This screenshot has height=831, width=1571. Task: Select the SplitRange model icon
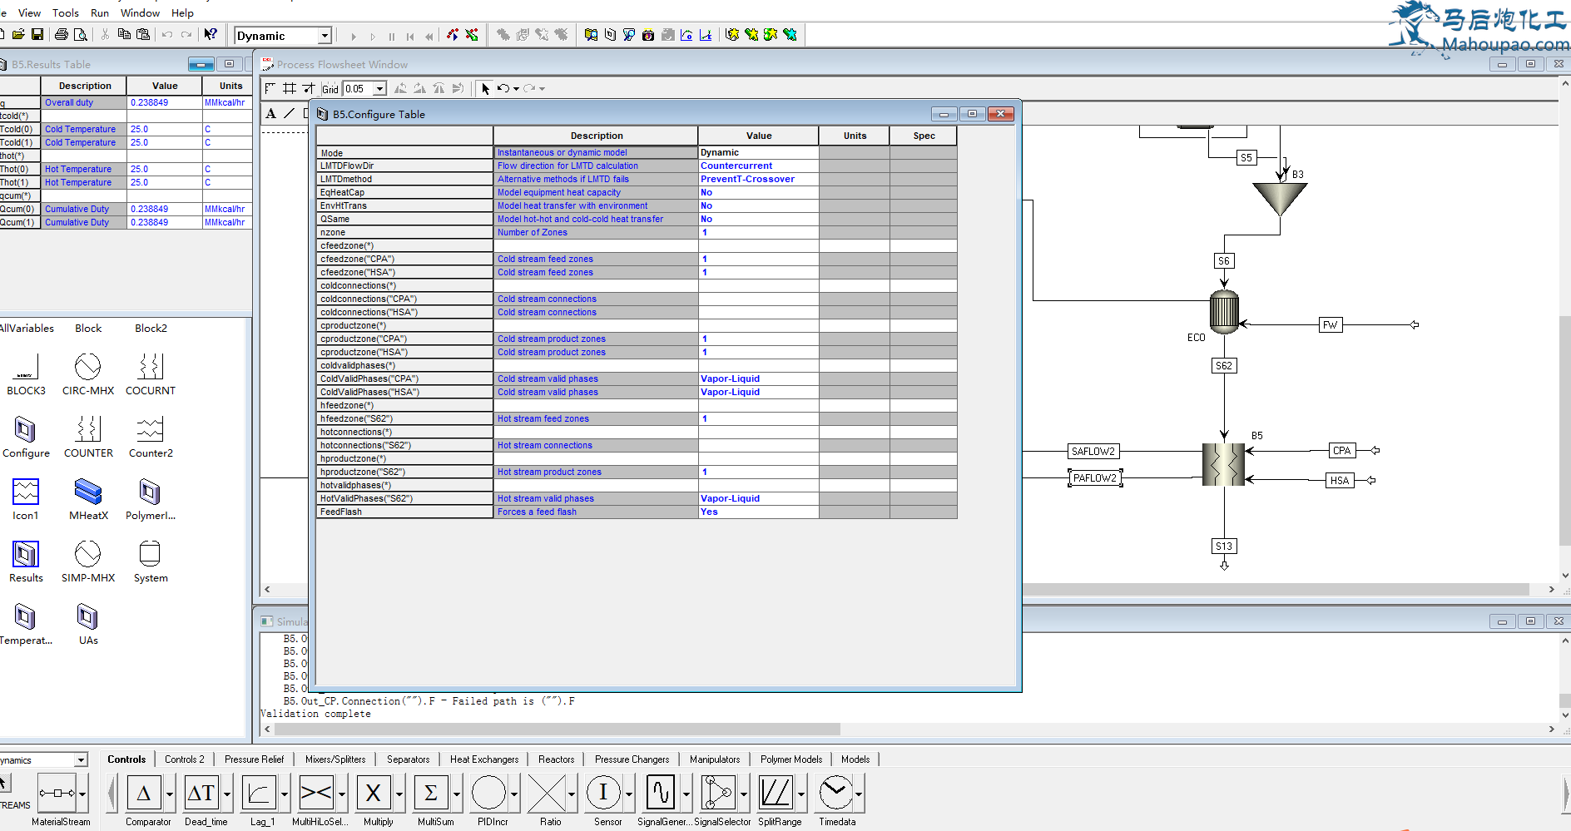[x=776, y=794]
